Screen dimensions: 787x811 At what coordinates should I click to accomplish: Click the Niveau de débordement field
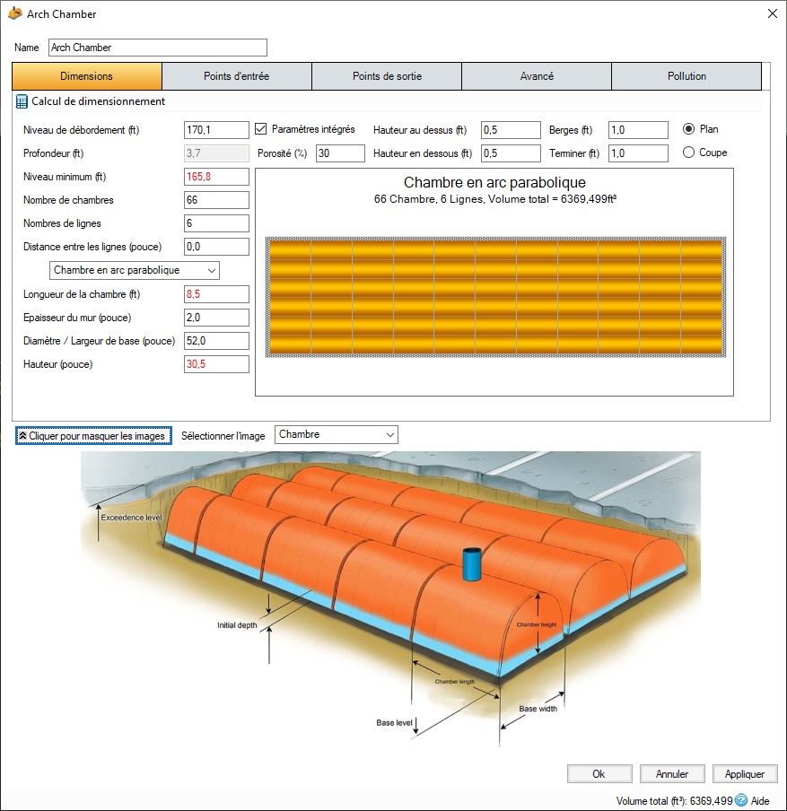pos(216,130)
